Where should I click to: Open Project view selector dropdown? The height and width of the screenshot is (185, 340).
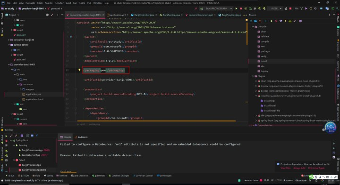point(12,15)
